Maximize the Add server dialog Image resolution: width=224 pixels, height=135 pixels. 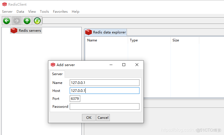124,65
